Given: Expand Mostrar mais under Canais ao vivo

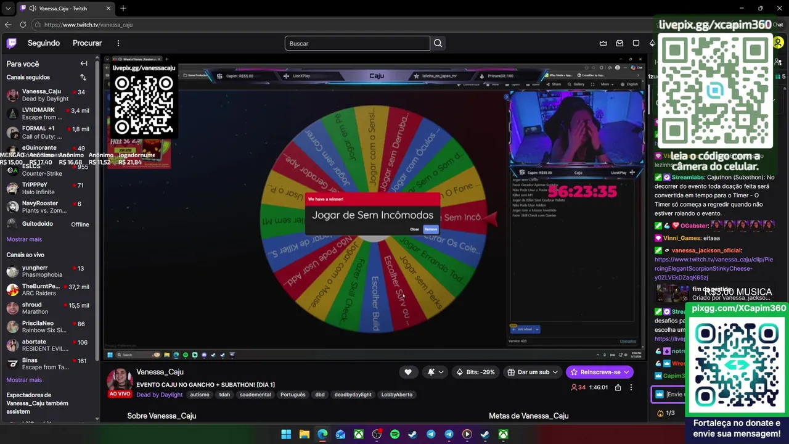Looking at the screenshot, I should [24, 380].
